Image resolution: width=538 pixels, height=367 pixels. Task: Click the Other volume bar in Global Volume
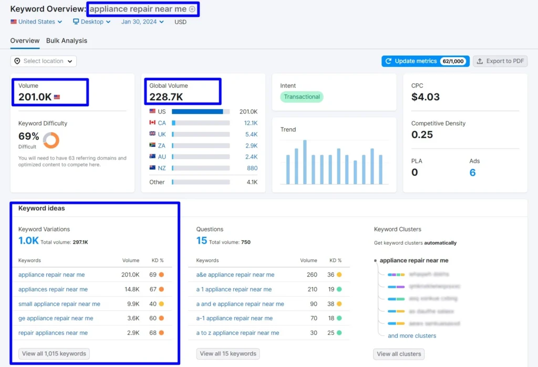[x=201, y=182]
